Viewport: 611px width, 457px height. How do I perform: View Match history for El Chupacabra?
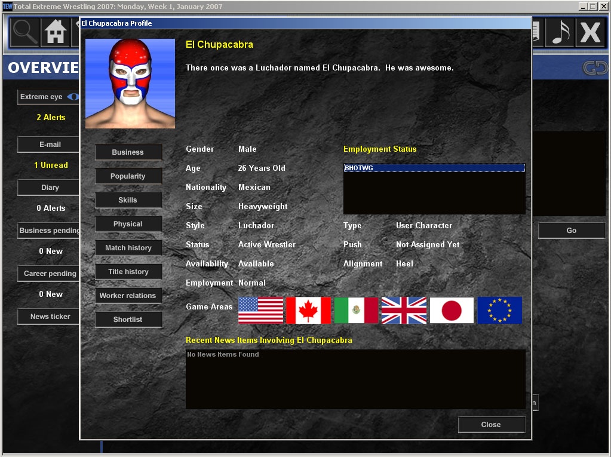(128, 248)
